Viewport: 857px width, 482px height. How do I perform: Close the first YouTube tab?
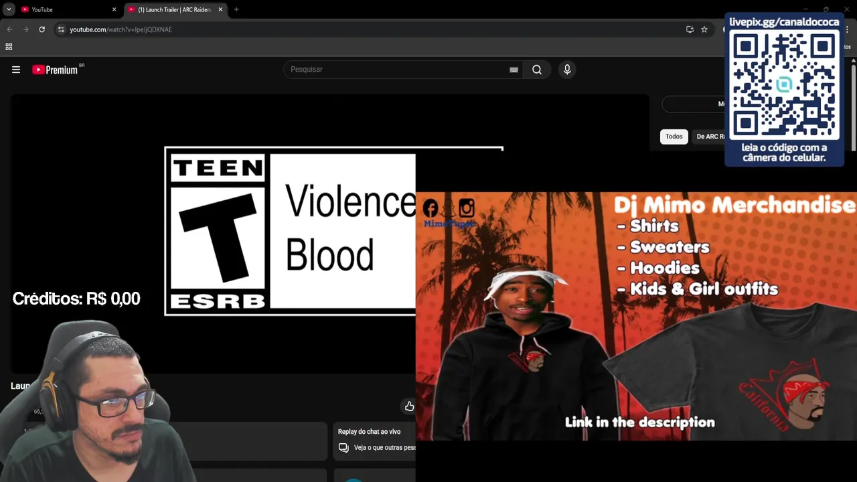[114, 9]
